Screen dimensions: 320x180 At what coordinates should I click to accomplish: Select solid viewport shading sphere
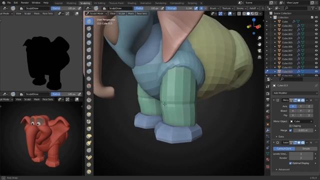[x=248, y=13]
